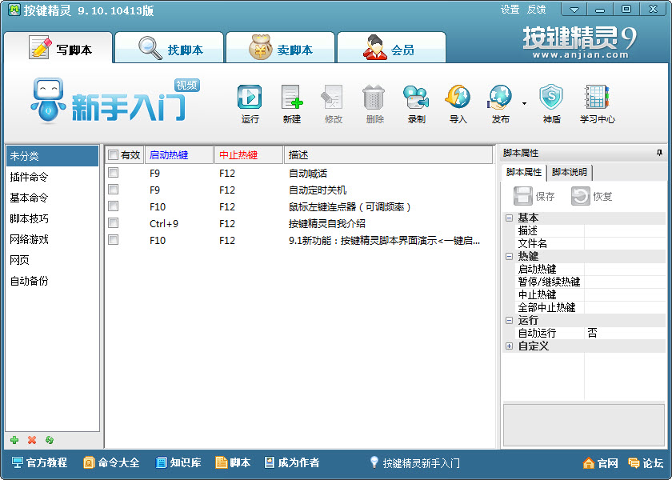Click the 运行 (Run) toolbar icon
Screen dimensions: 672x480
pyautogui.click(x=250, y=98)
